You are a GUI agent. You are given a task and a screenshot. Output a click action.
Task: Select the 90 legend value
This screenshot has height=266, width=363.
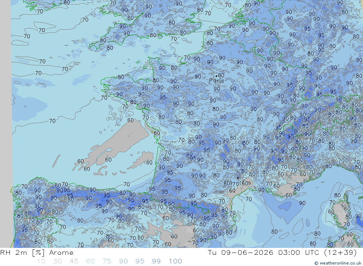click(x=123, y=261)
